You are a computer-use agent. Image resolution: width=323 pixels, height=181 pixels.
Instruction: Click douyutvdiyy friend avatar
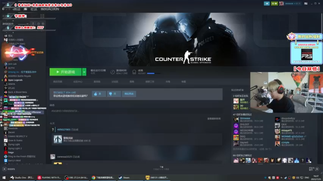coord(277,119)
